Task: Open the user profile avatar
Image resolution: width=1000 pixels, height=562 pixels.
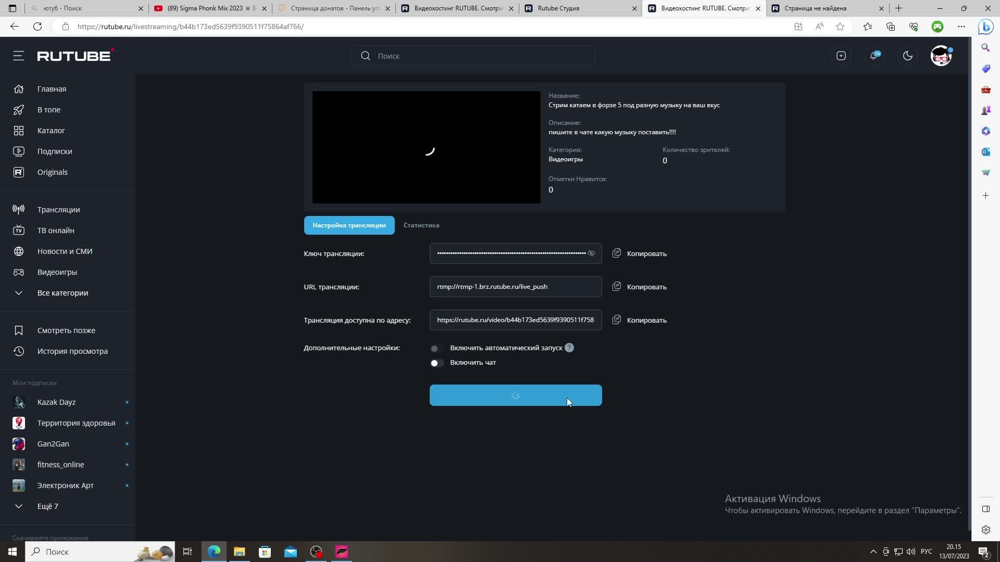Action: pyautogui.click(x=941, y=56)
